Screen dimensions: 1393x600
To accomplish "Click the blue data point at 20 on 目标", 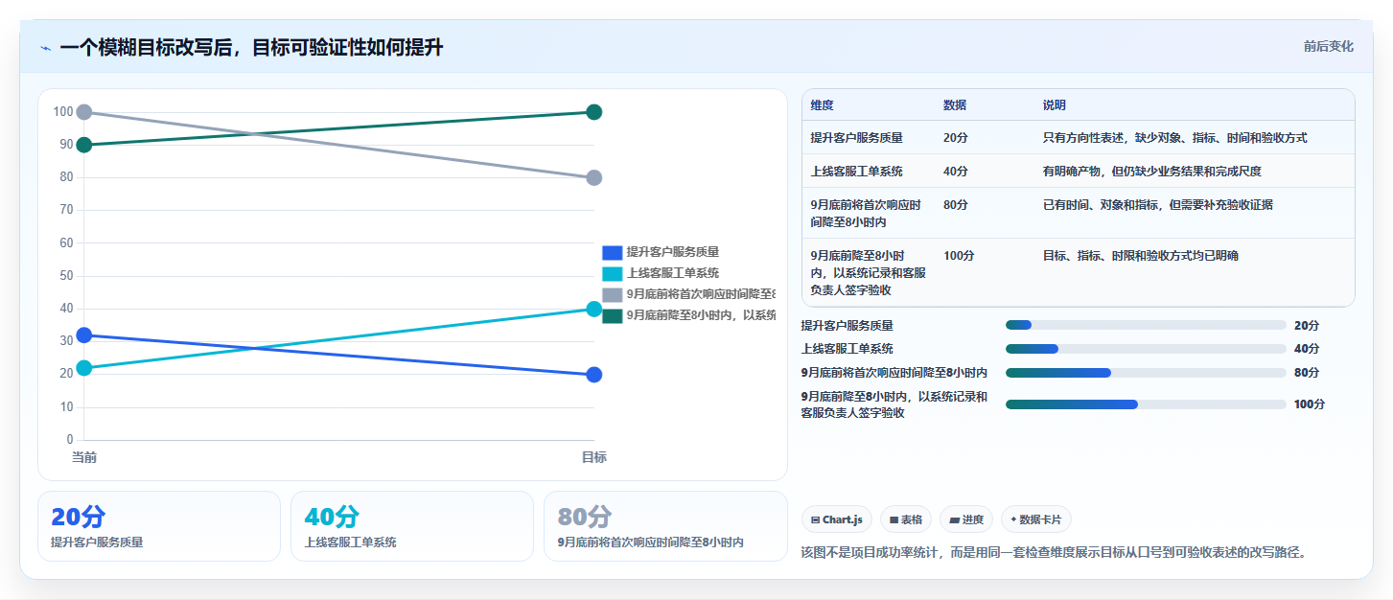I will click(x=593, y=375).
